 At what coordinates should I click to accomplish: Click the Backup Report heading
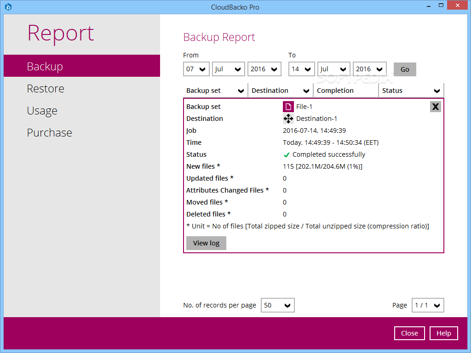click(x=219, y=37)
